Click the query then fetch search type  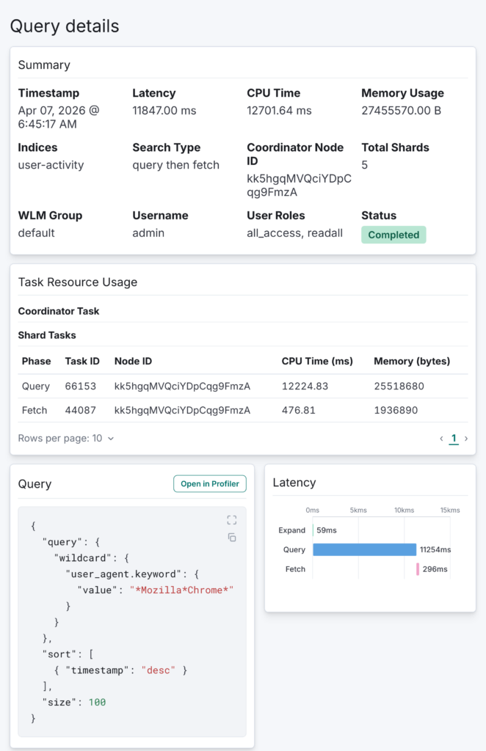pyautogui.click(x=176, y=165)
